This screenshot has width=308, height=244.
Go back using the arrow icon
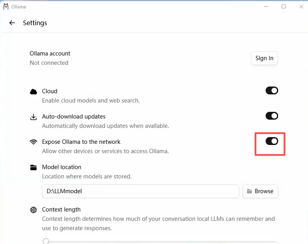coord(12,23)
